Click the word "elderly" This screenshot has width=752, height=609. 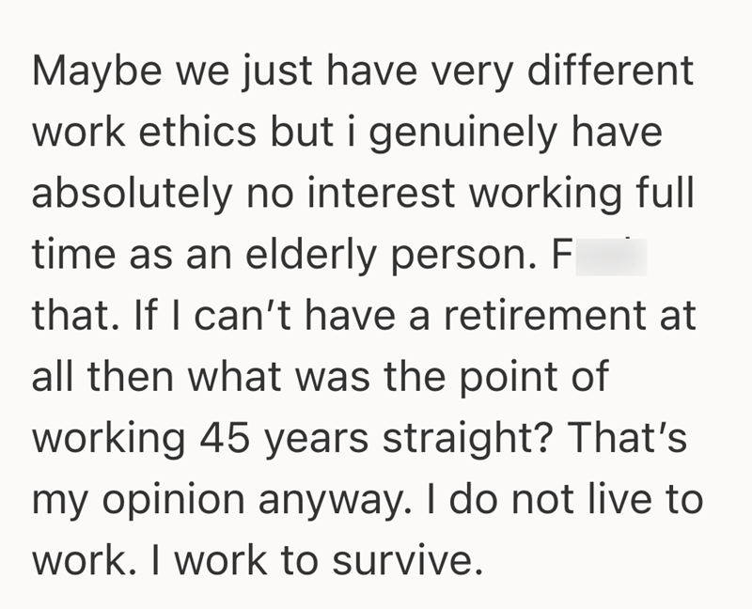pos(321,256)
